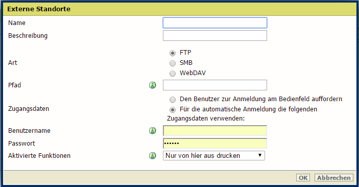The width and height of the screenshot is (359, 187).
Task: Click the 'Zugangsdaten' label text
Action: (x=29, y=109)
